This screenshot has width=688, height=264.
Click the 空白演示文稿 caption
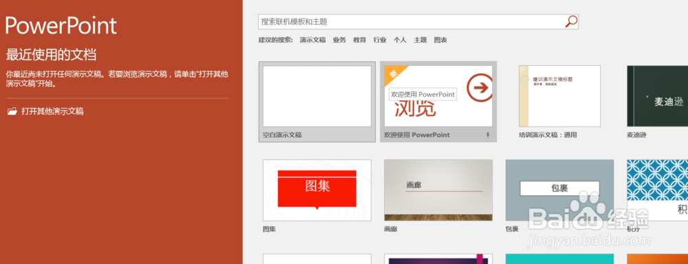pos(282,135)
